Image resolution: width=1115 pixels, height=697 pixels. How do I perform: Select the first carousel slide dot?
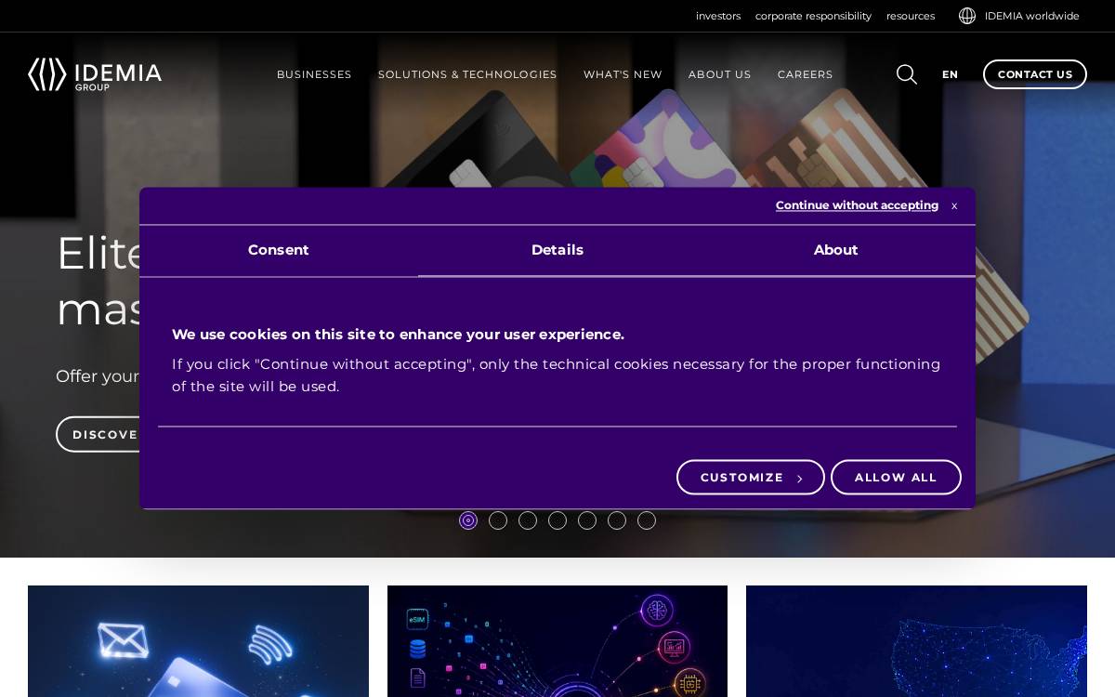click(468, 520)
